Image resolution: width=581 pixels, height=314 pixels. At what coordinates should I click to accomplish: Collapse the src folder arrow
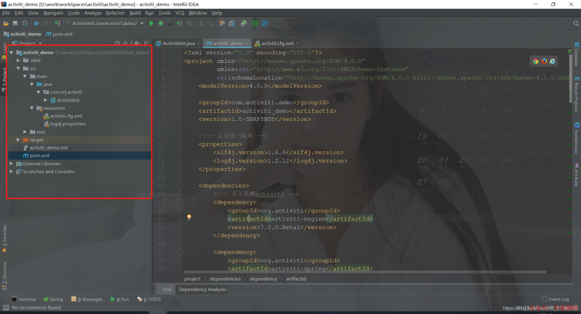(x=18, y=68)
